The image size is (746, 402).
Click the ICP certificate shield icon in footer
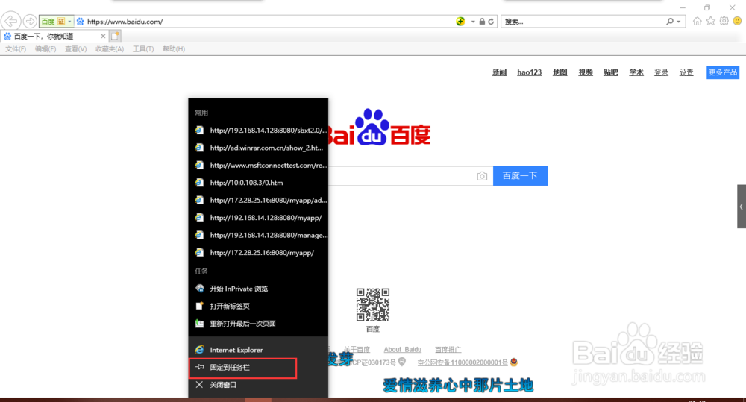pyautogui.click(x=402, y=362)
